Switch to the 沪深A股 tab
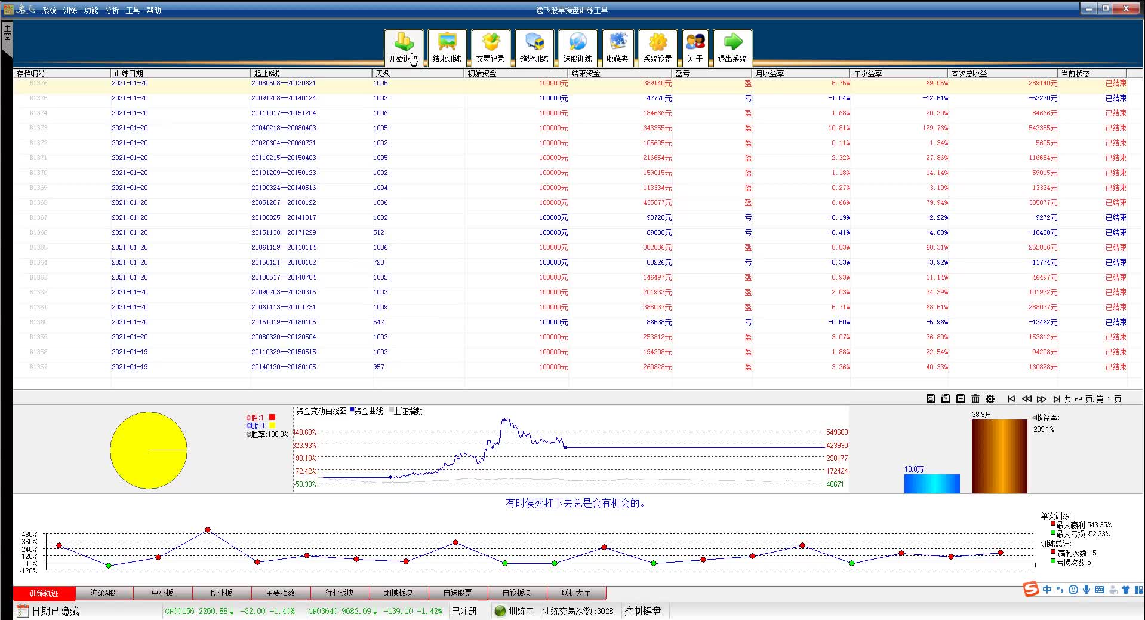 click(x=103, y=593)
